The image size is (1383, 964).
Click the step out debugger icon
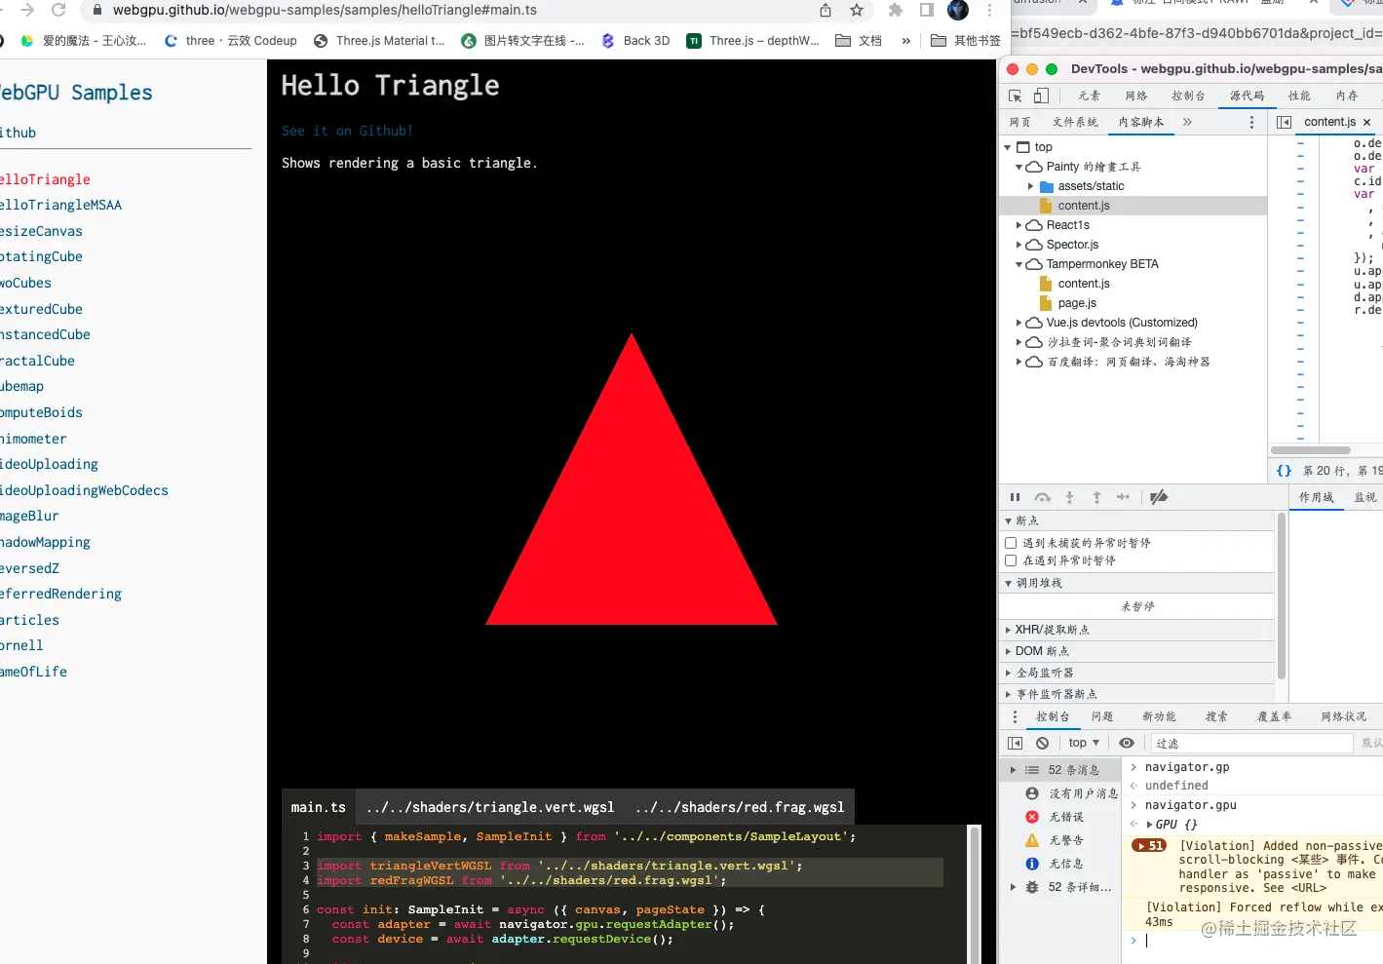[x=1096, y=497]
